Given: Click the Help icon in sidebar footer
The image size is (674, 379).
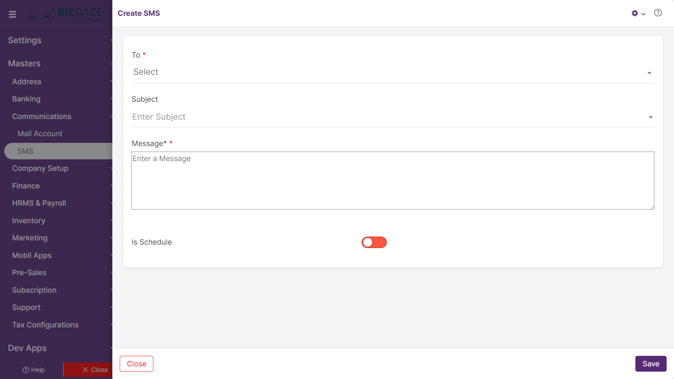Looking at the screenshot, I should pyautogui.click(x=34, y=370).
